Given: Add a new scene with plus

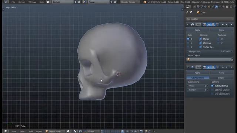Looking at the screenshot, I should [x=111, y=2].
